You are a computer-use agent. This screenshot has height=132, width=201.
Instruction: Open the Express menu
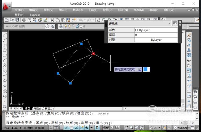pyautogui.click(x=35, y=15)
